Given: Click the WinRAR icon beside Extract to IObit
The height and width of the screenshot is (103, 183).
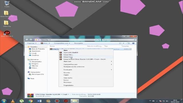Looking at the screenshot, I should point(61,59).
